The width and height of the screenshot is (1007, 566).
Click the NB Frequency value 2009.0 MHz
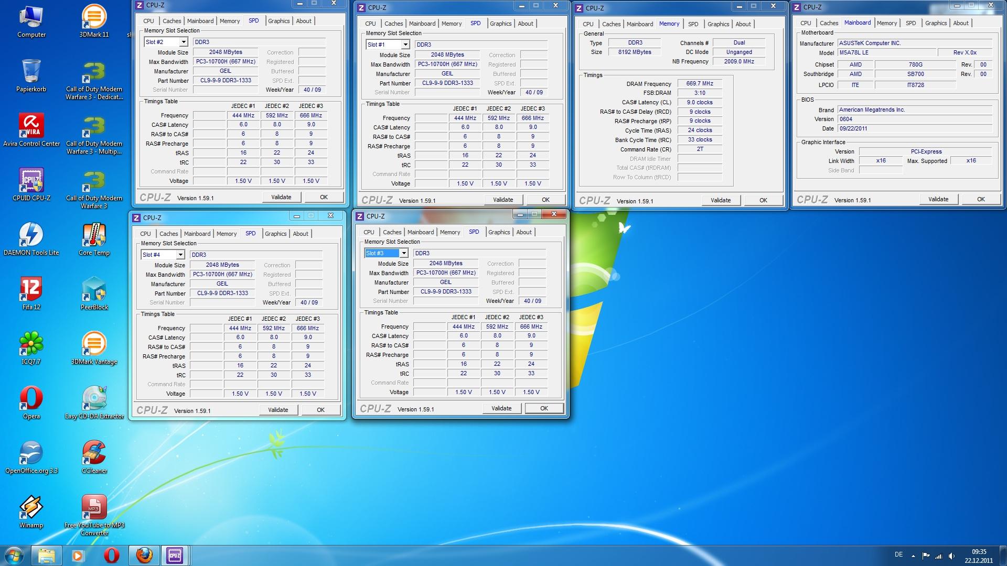coord(739,61)
